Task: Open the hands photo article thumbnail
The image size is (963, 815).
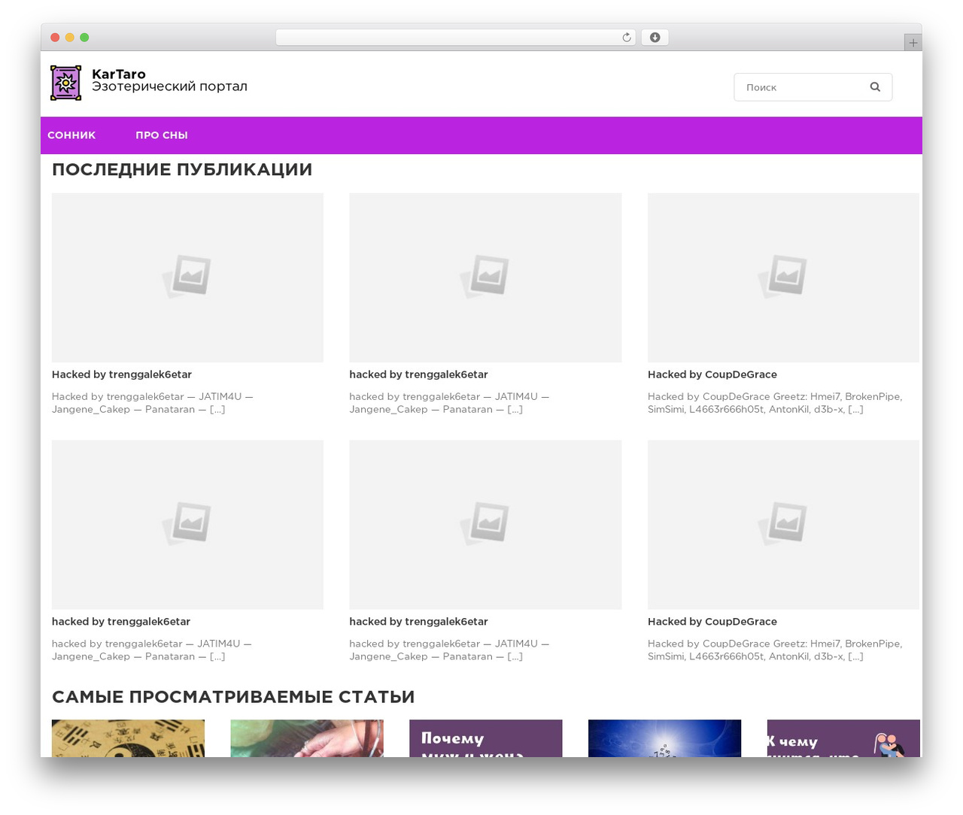Action: point(307,738)
